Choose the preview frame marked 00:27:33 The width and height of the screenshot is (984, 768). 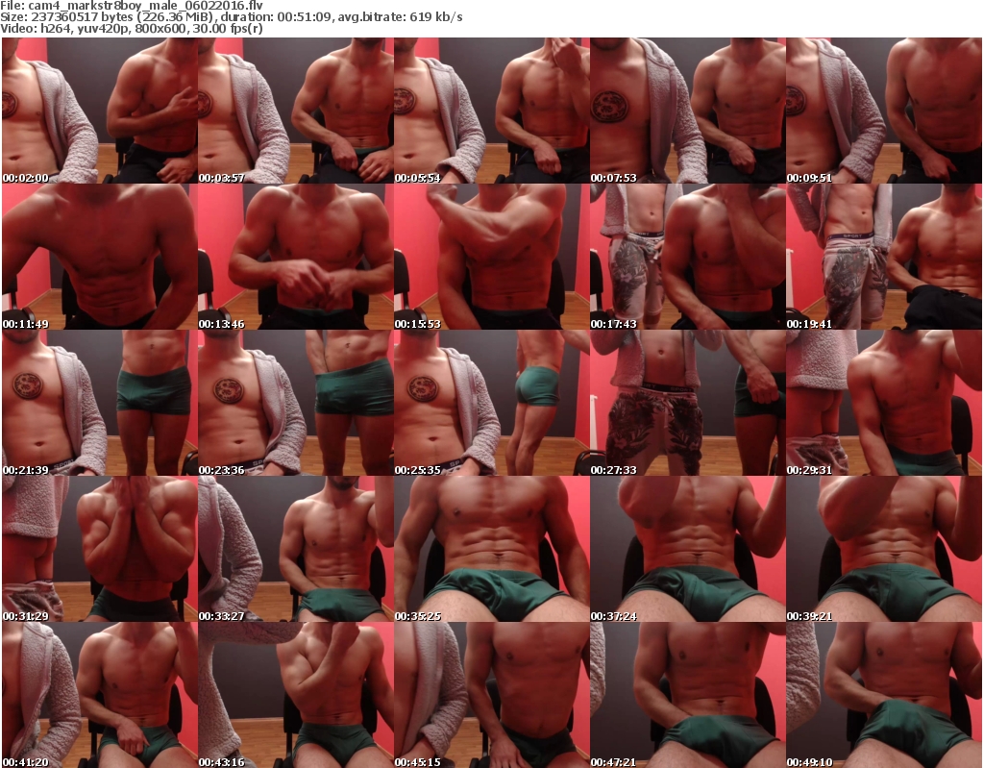[688, 403]
